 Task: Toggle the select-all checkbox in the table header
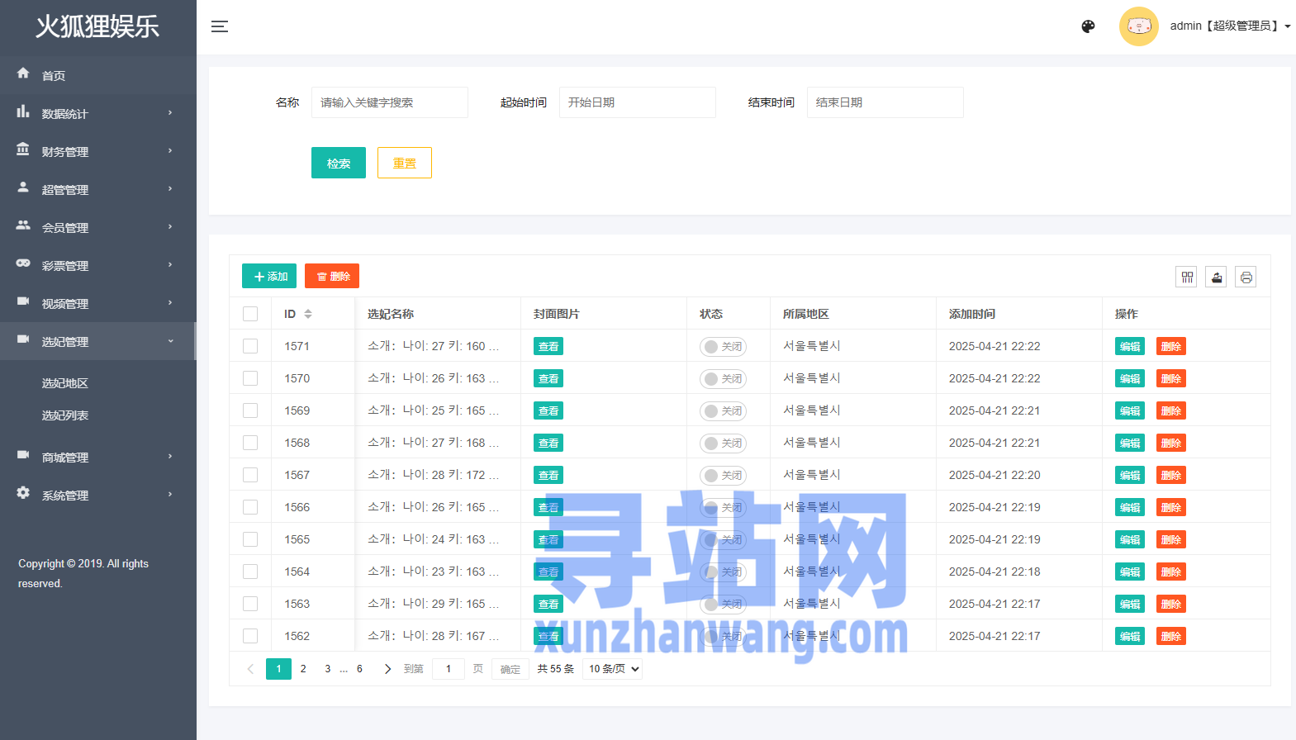[x=250, y=314]
